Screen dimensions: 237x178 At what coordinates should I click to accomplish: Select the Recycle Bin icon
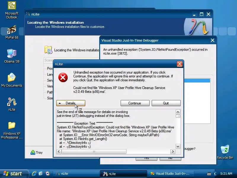(225, 152)
